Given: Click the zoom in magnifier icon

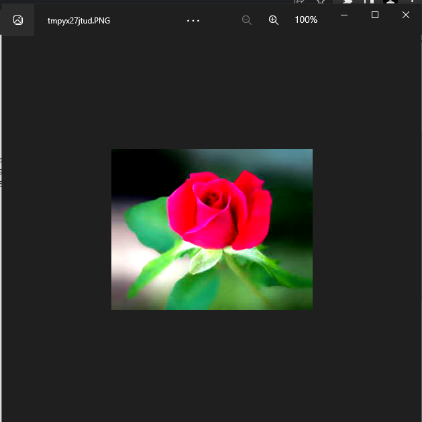Looking at the screenshot, I should click(274, 20).
